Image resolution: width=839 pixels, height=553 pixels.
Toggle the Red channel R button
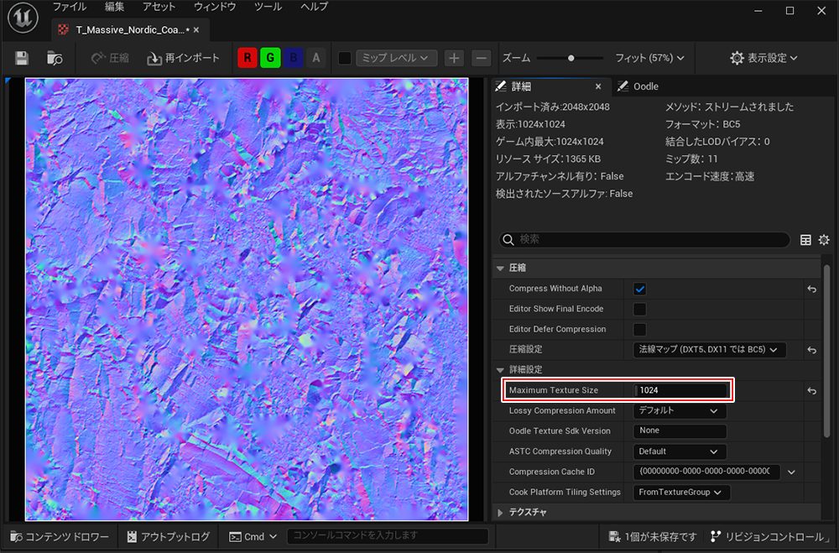click(x=248, y=58)
